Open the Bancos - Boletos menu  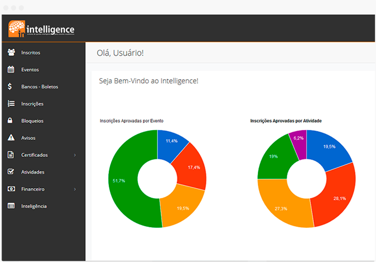pyautogui.click(x=39, y=86)
